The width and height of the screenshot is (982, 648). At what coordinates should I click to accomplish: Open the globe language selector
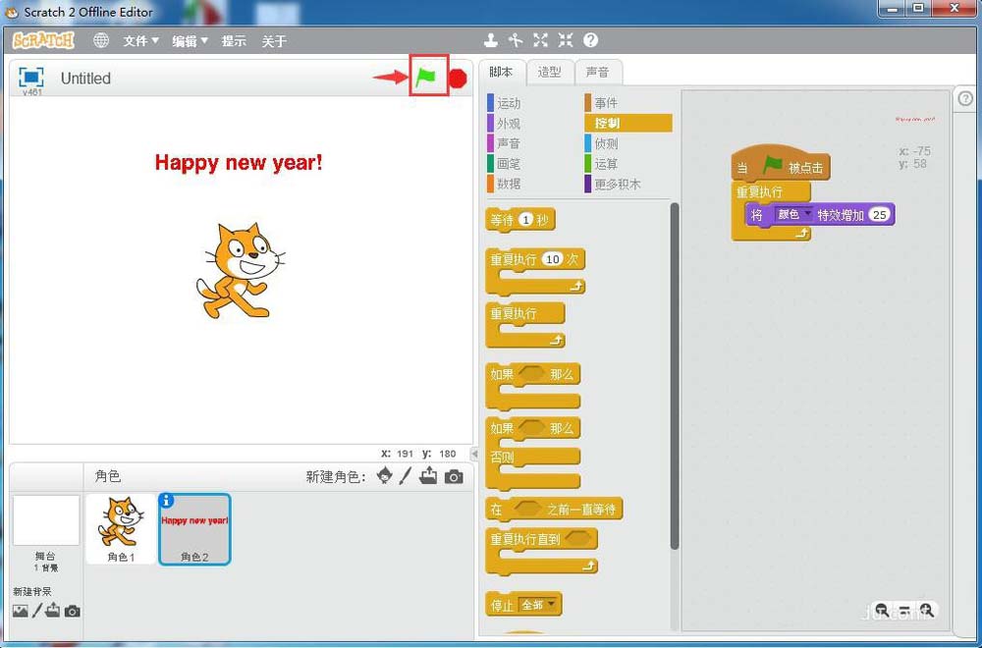pyautogui.click(x=100, y=40)
